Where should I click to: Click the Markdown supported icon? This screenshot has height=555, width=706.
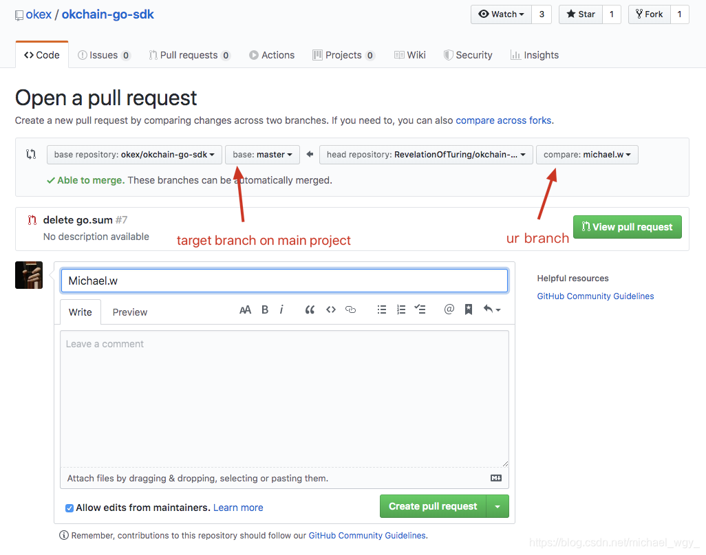point(496,478)
